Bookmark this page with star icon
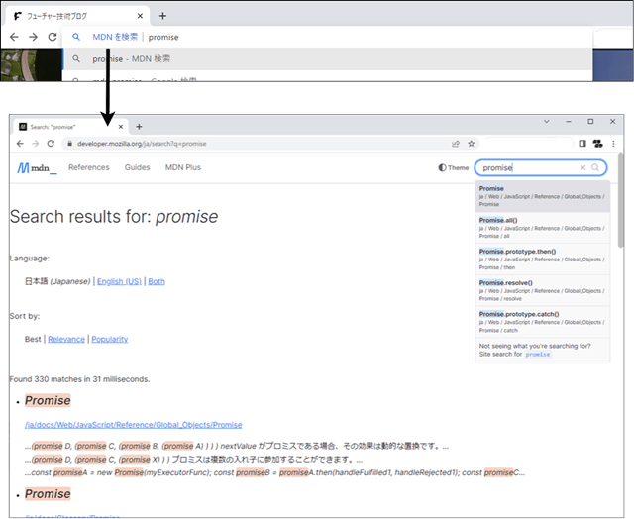 pyautogui.click(x=472, y=144)
